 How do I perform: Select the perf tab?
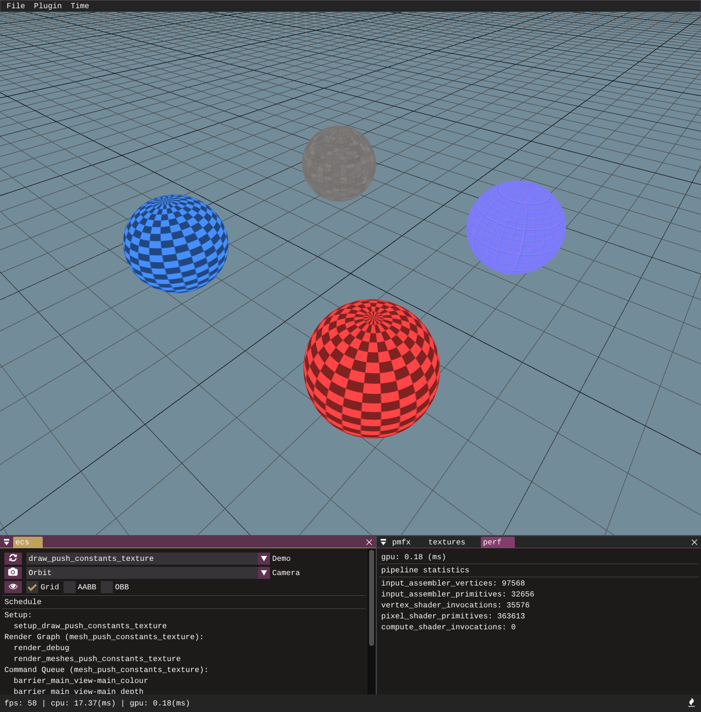[497, 542]
